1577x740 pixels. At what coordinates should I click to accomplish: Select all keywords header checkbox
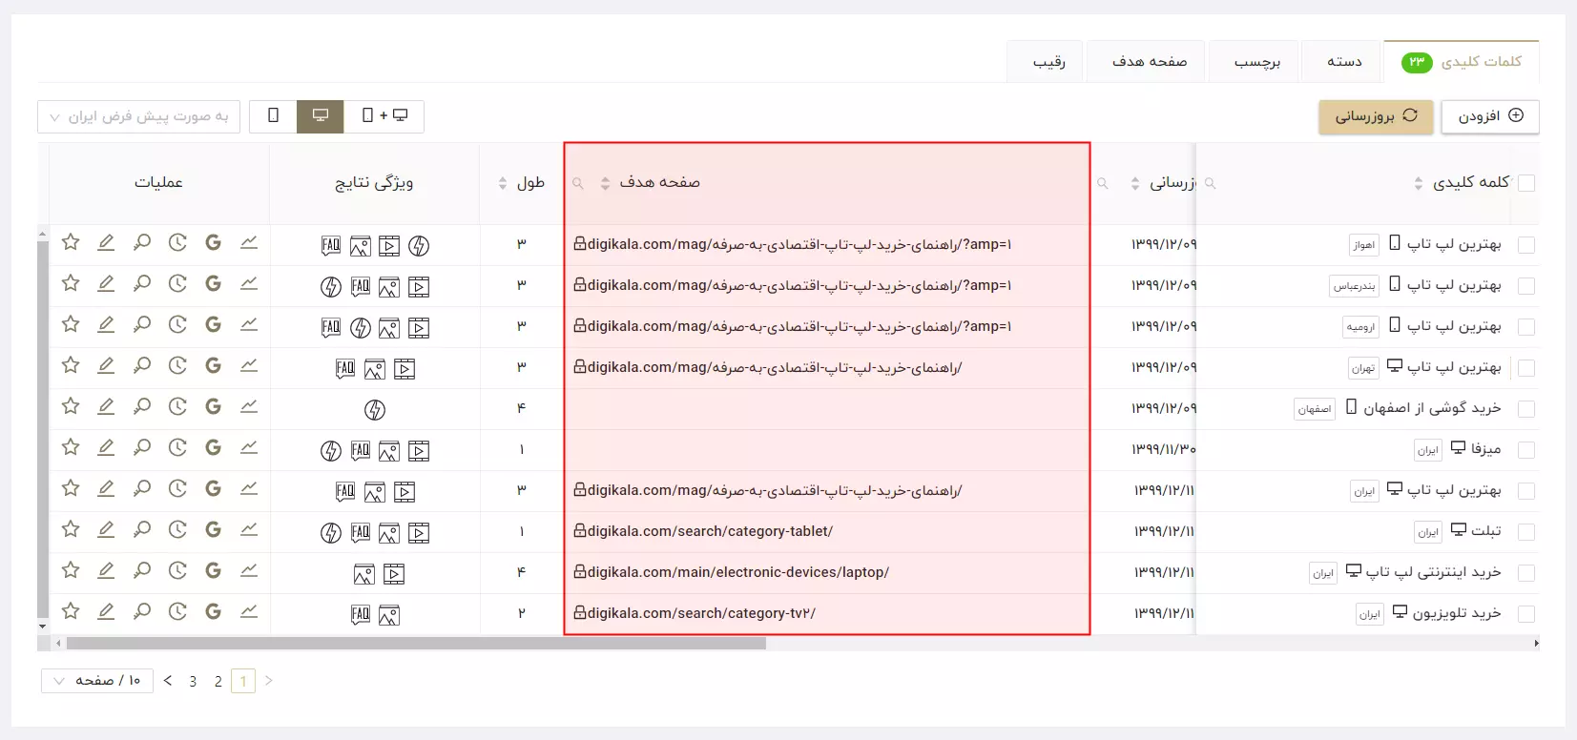(1526, 183)
